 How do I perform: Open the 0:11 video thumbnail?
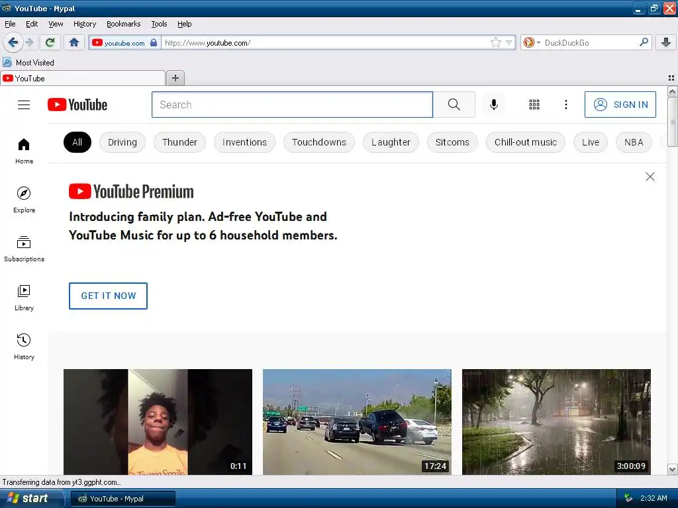(x=158, y=421)
